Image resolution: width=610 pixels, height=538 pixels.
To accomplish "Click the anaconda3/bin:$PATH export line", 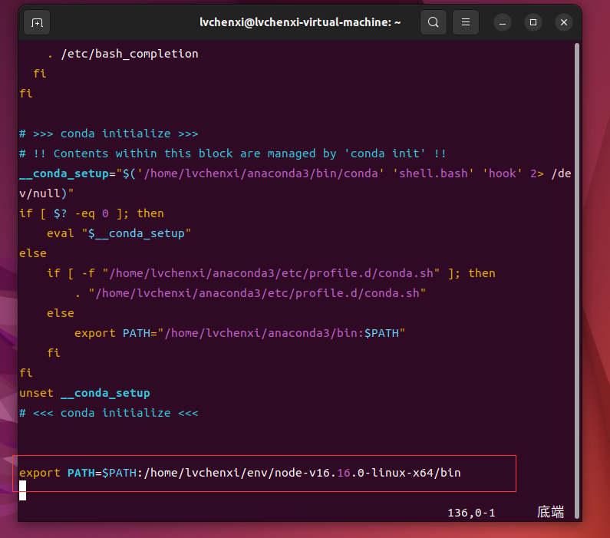I will (x=239, y=333).
